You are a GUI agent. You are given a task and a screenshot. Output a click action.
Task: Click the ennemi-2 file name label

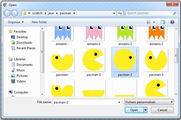[x=125, y=44]
